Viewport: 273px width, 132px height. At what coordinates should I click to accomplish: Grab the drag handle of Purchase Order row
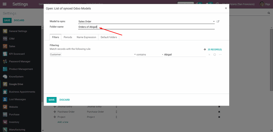coord(55,112)
